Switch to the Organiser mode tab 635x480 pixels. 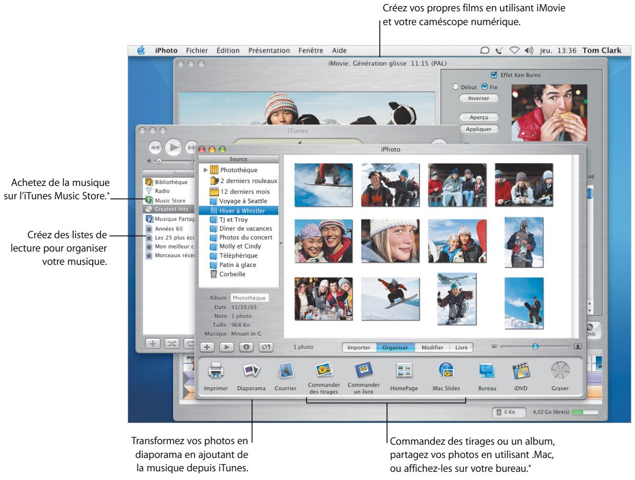coord(395,347)
